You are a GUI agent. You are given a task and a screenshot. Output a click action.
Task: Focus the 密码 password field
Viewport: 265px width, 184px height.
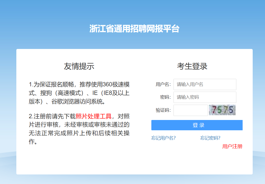(205, 97)
